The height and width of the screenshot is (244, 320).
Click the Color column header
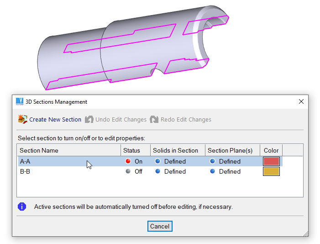(271, 150)
